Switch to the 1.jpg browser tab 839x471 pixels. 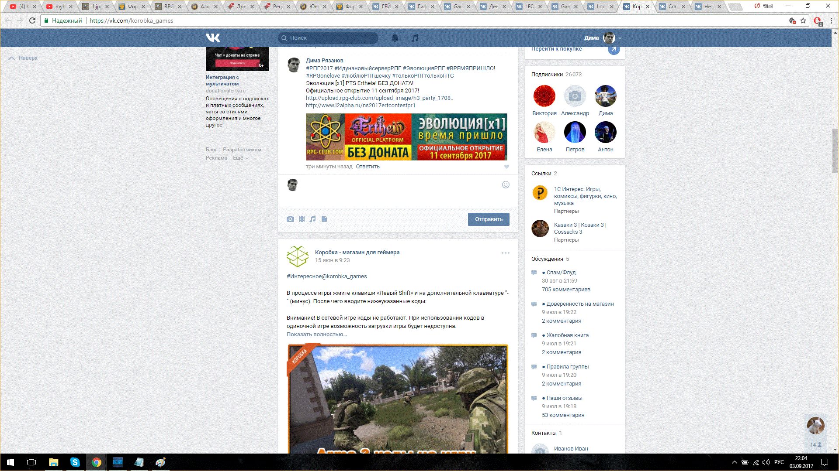click(95, 7)
